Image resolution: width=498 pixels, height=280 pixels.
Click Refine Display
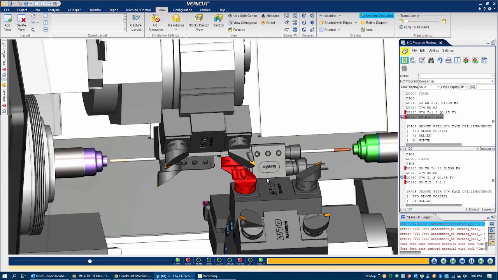(x=373, y=23)
